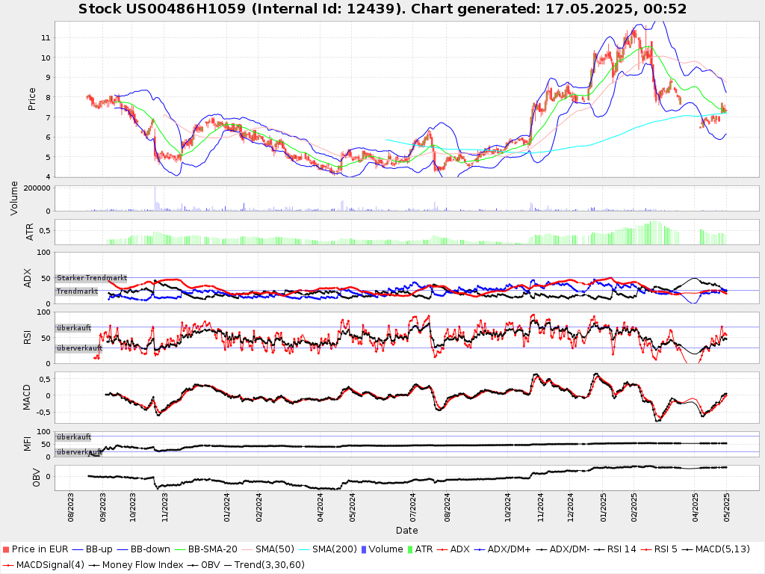Click the 11 tick on the Price axis
This screenshot has width=765, height=574.
46,38
